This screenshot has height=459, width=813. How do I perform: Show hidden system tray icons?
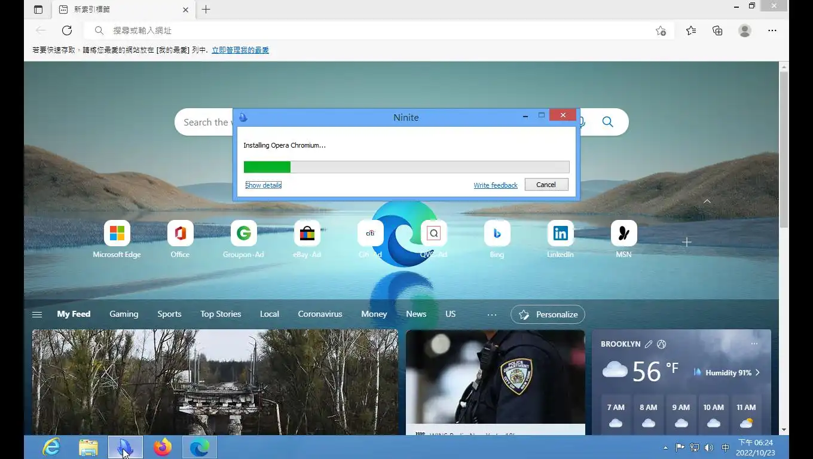pos(666,448)
